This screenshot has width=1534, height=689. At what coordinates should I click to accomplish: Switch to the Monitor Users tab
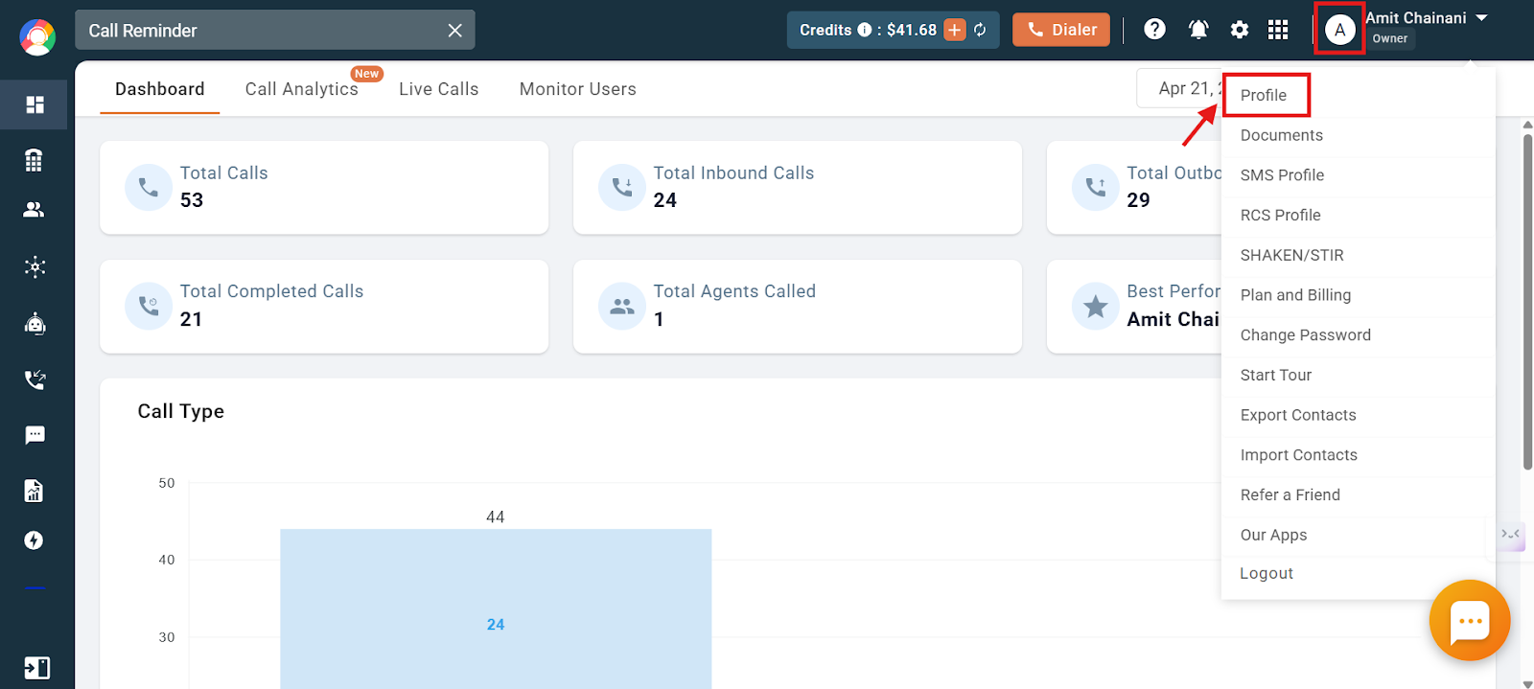pyautogui.click(x=578, y=89)
